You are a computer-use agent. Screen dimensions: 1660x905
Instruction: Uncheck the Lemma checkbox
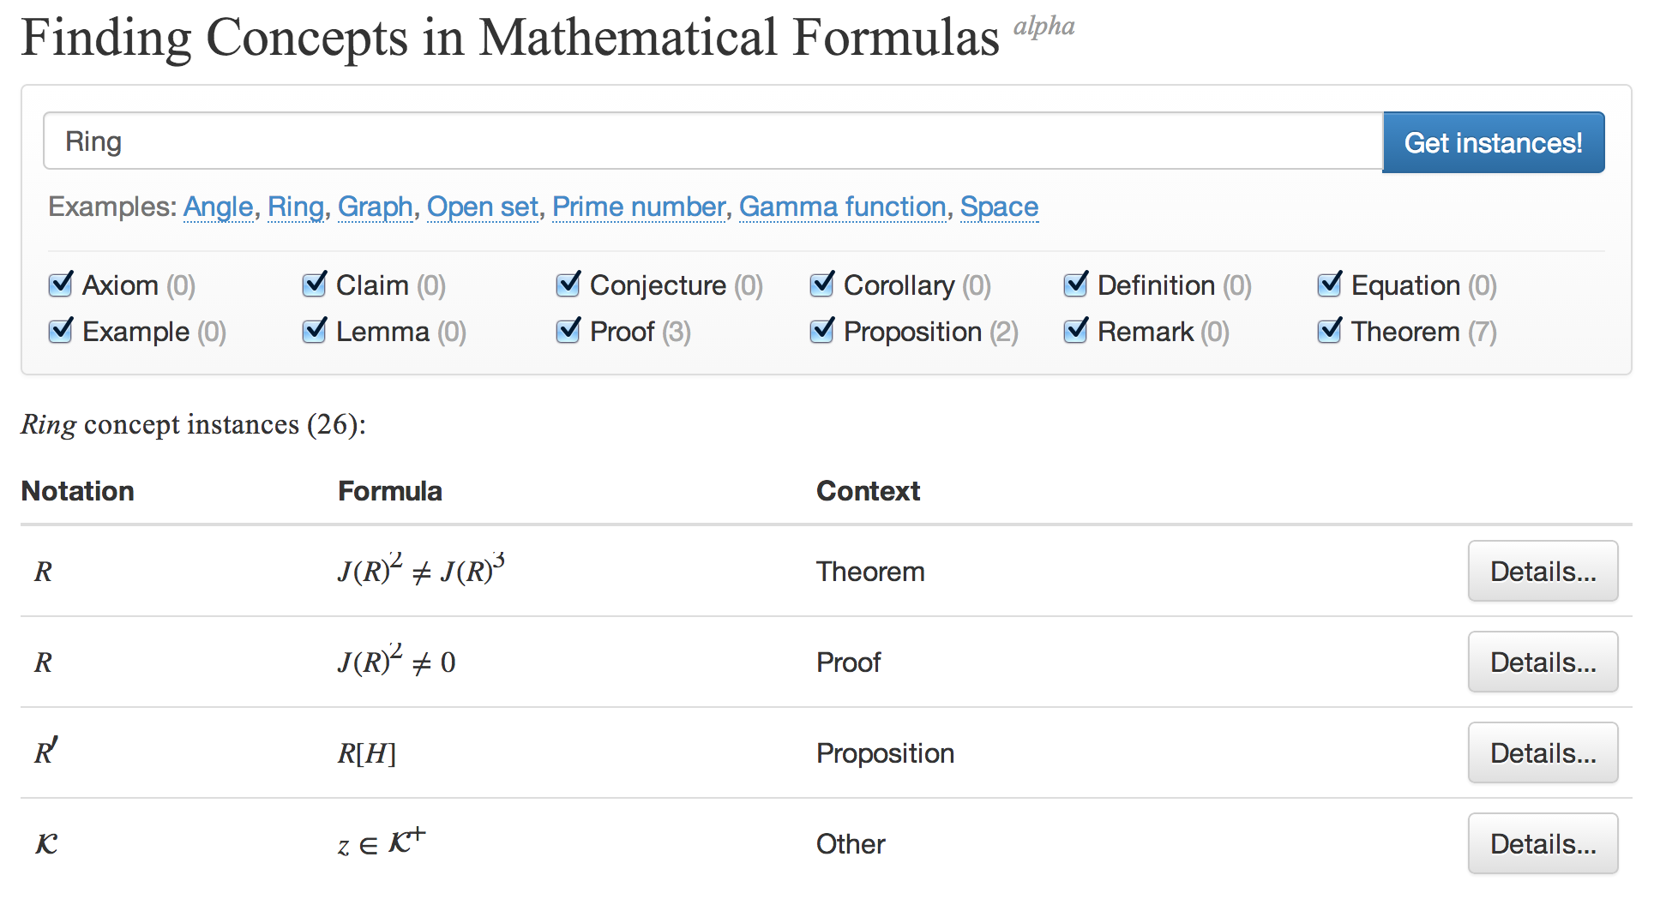tap(315, 331)
